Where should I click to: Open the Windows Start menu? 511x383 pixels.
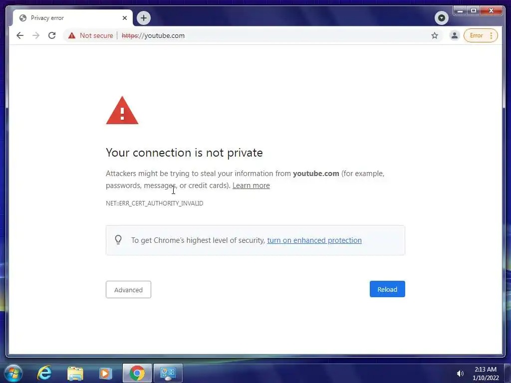click(13, 373)
